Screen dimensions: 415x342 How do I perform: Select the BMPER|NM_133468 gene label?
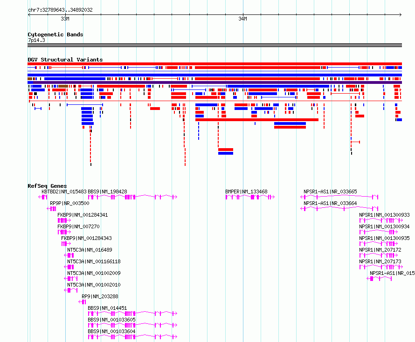pos(246,192)
